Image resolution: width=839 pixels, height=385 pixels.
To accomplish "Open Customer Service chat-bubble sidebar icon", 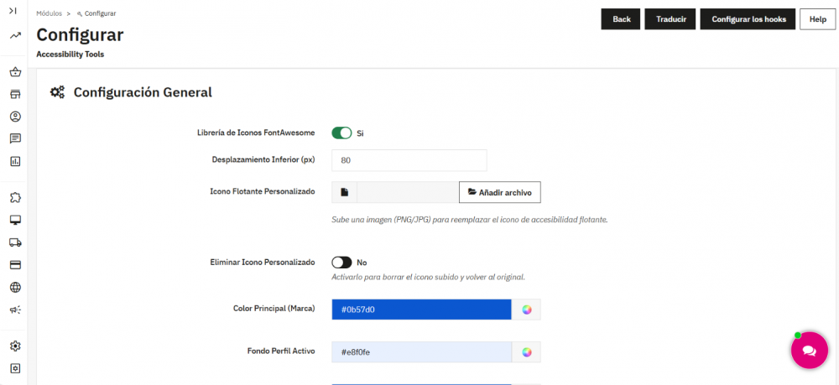I will coord(14,138).
